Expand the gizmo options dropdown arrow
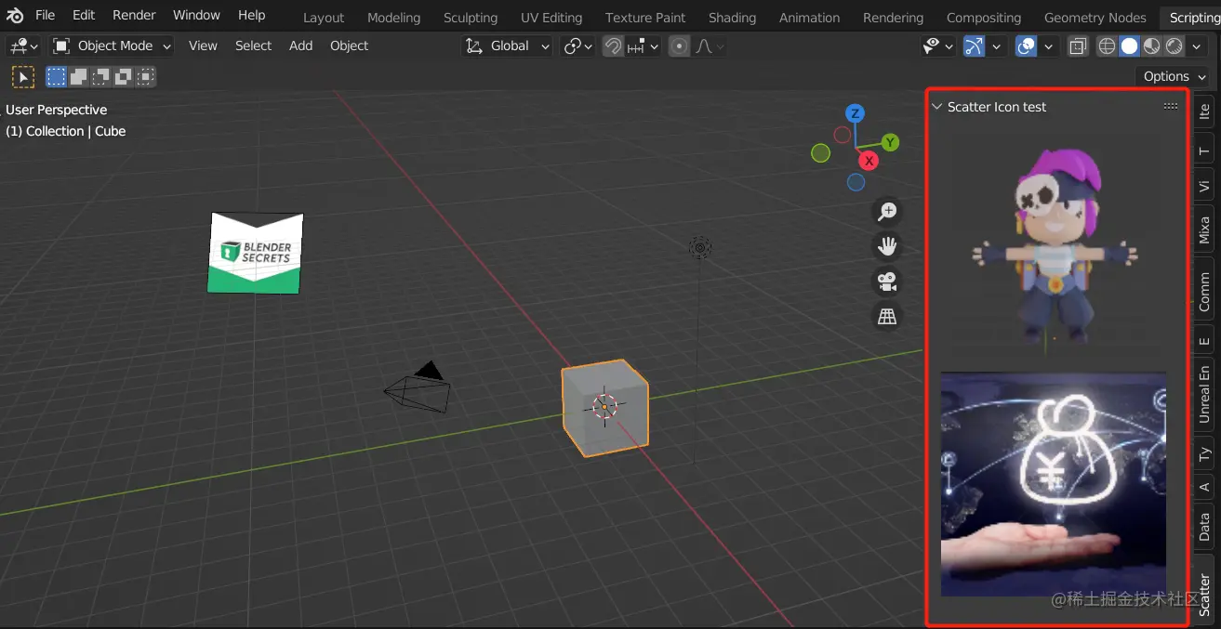This screenshot has height=629, width=1221. pos(997,46)
